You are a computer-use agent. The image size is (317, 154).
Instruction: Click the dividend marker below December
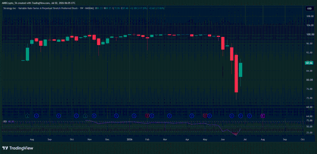116,116
